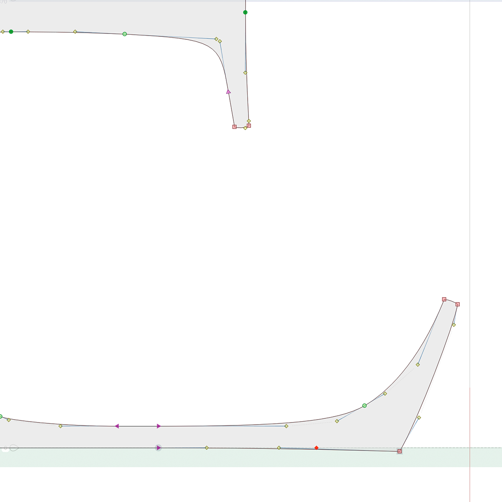Select the light green smooth node on the lower-right curve
This screenshot has height=502, width=502.
(x=364, y=406)
